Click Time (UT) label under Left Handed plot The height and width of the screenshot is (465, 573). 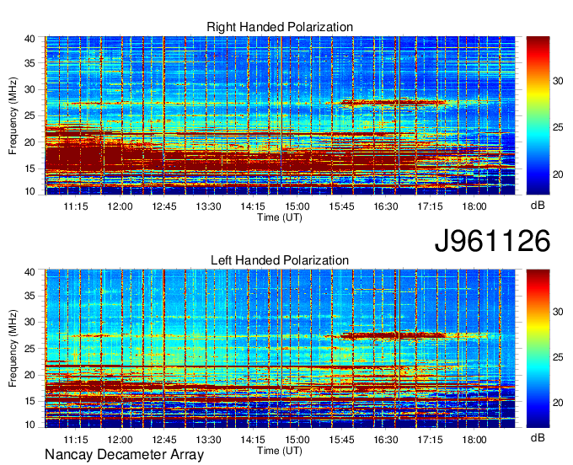click(x=280, y=451)
